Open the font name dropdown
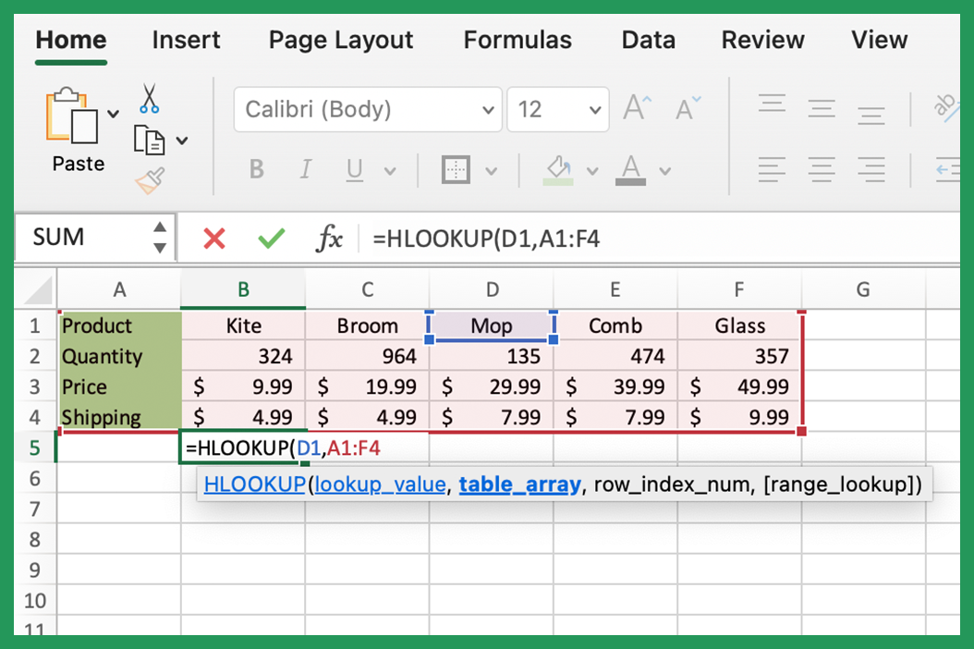 pyautogui.click(x=488, y=109)
